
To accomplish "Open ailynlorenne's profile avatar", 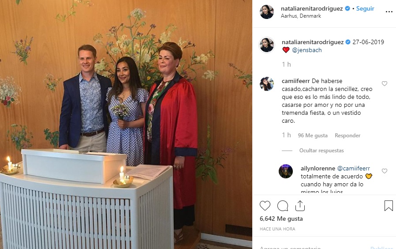I will [286, 171].
